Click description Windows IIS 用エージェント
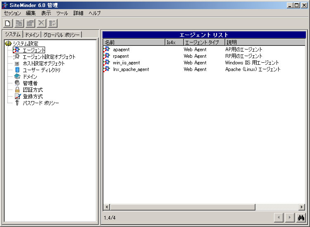 pyautogui.click(x=252, y=63)
